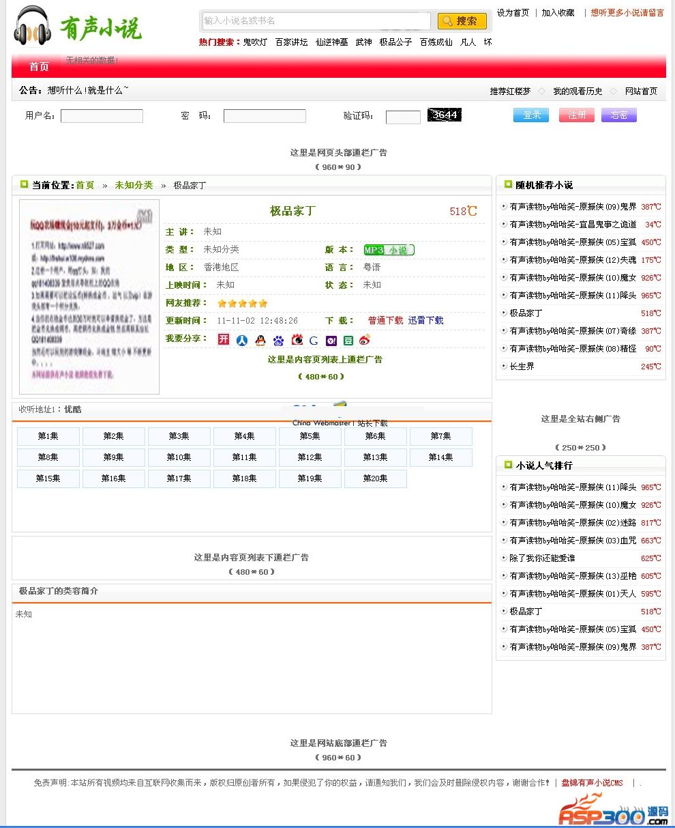Share to Yahoo with the purple Y icon

[331, 341]
